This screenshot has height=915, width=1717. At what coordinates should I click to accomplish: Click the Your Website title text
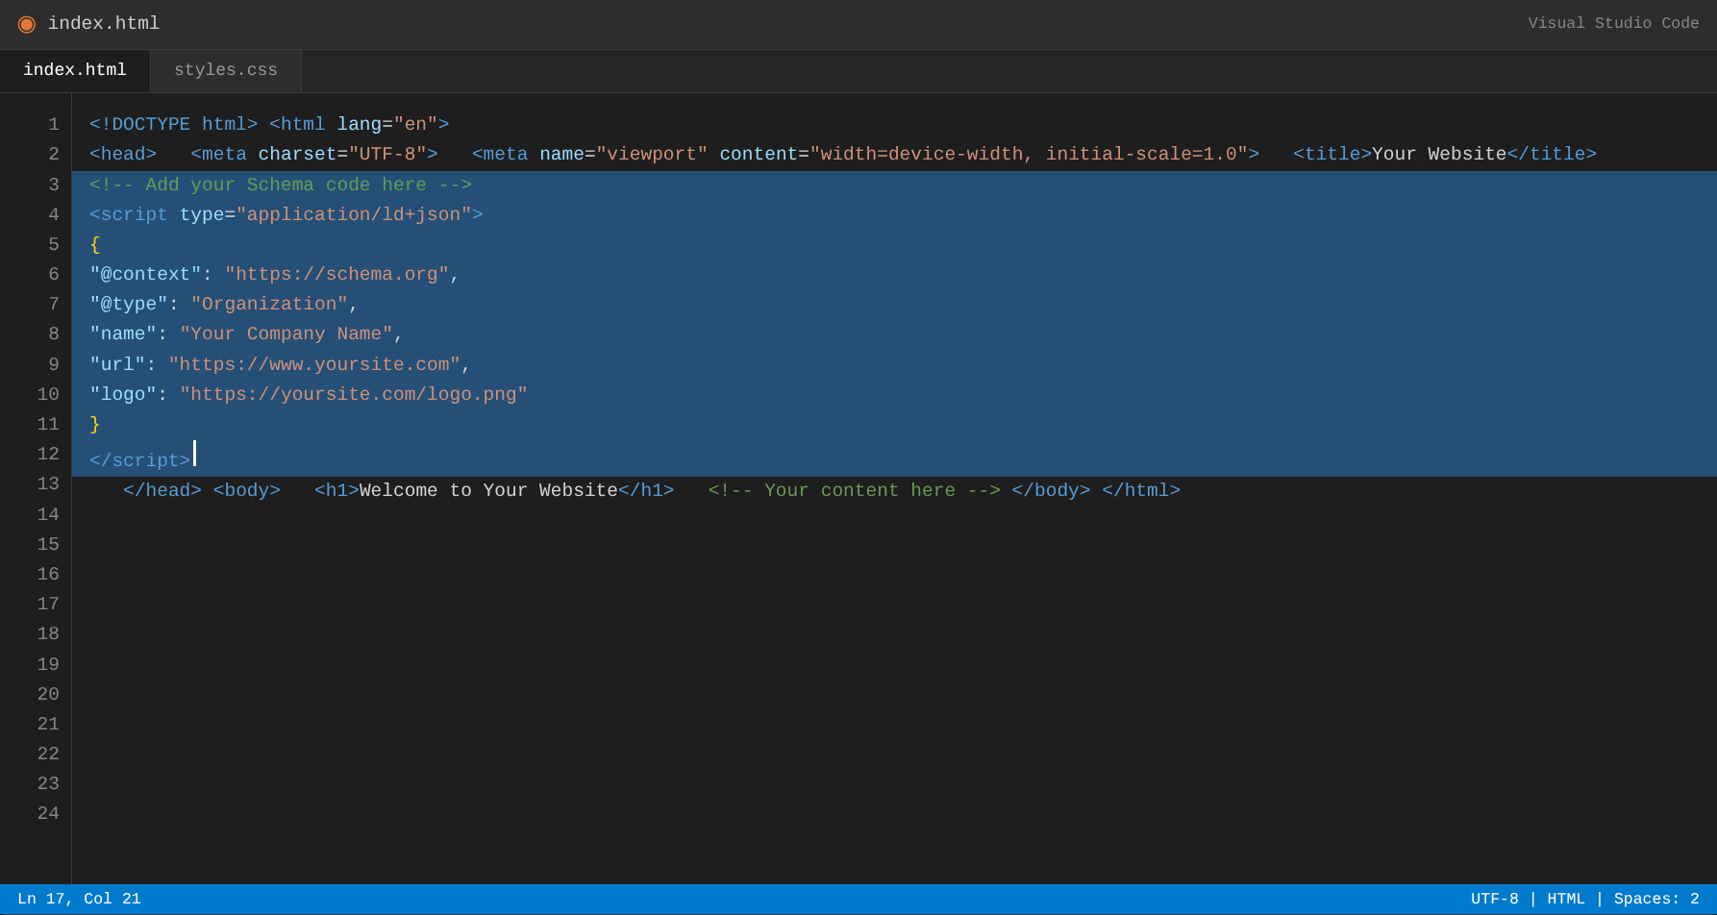point(1438,155)
